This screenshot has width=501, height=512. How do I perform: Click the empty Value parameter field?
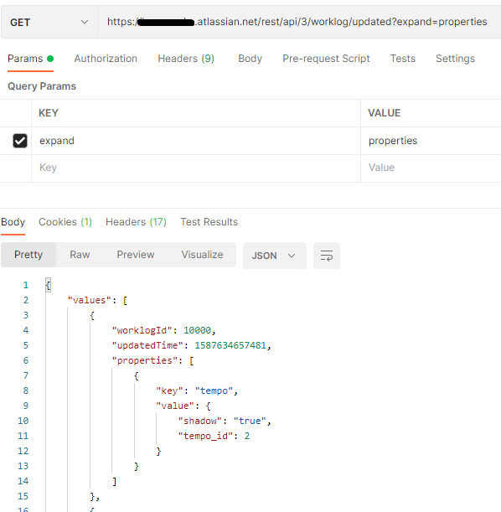click(x=431, y=168)
